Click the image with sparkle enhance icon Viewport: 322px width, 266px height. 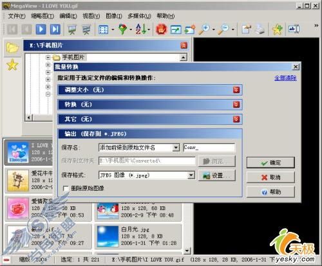pyautogui.click(x=190, y=30)
